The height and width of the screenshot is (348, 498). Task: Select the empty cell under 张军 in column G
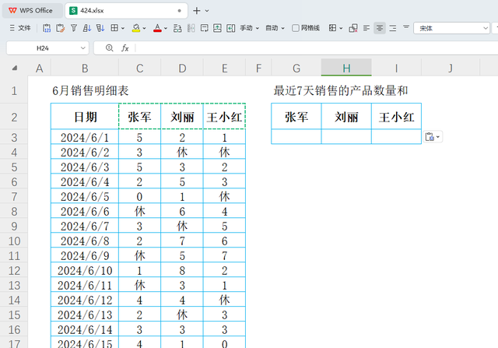(x=296, y=137)
